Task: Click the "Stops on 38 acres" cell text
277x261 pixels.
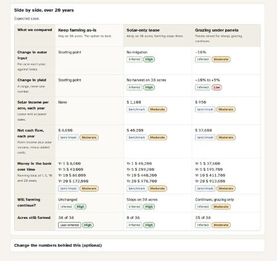Action: (x=142, y=199)
